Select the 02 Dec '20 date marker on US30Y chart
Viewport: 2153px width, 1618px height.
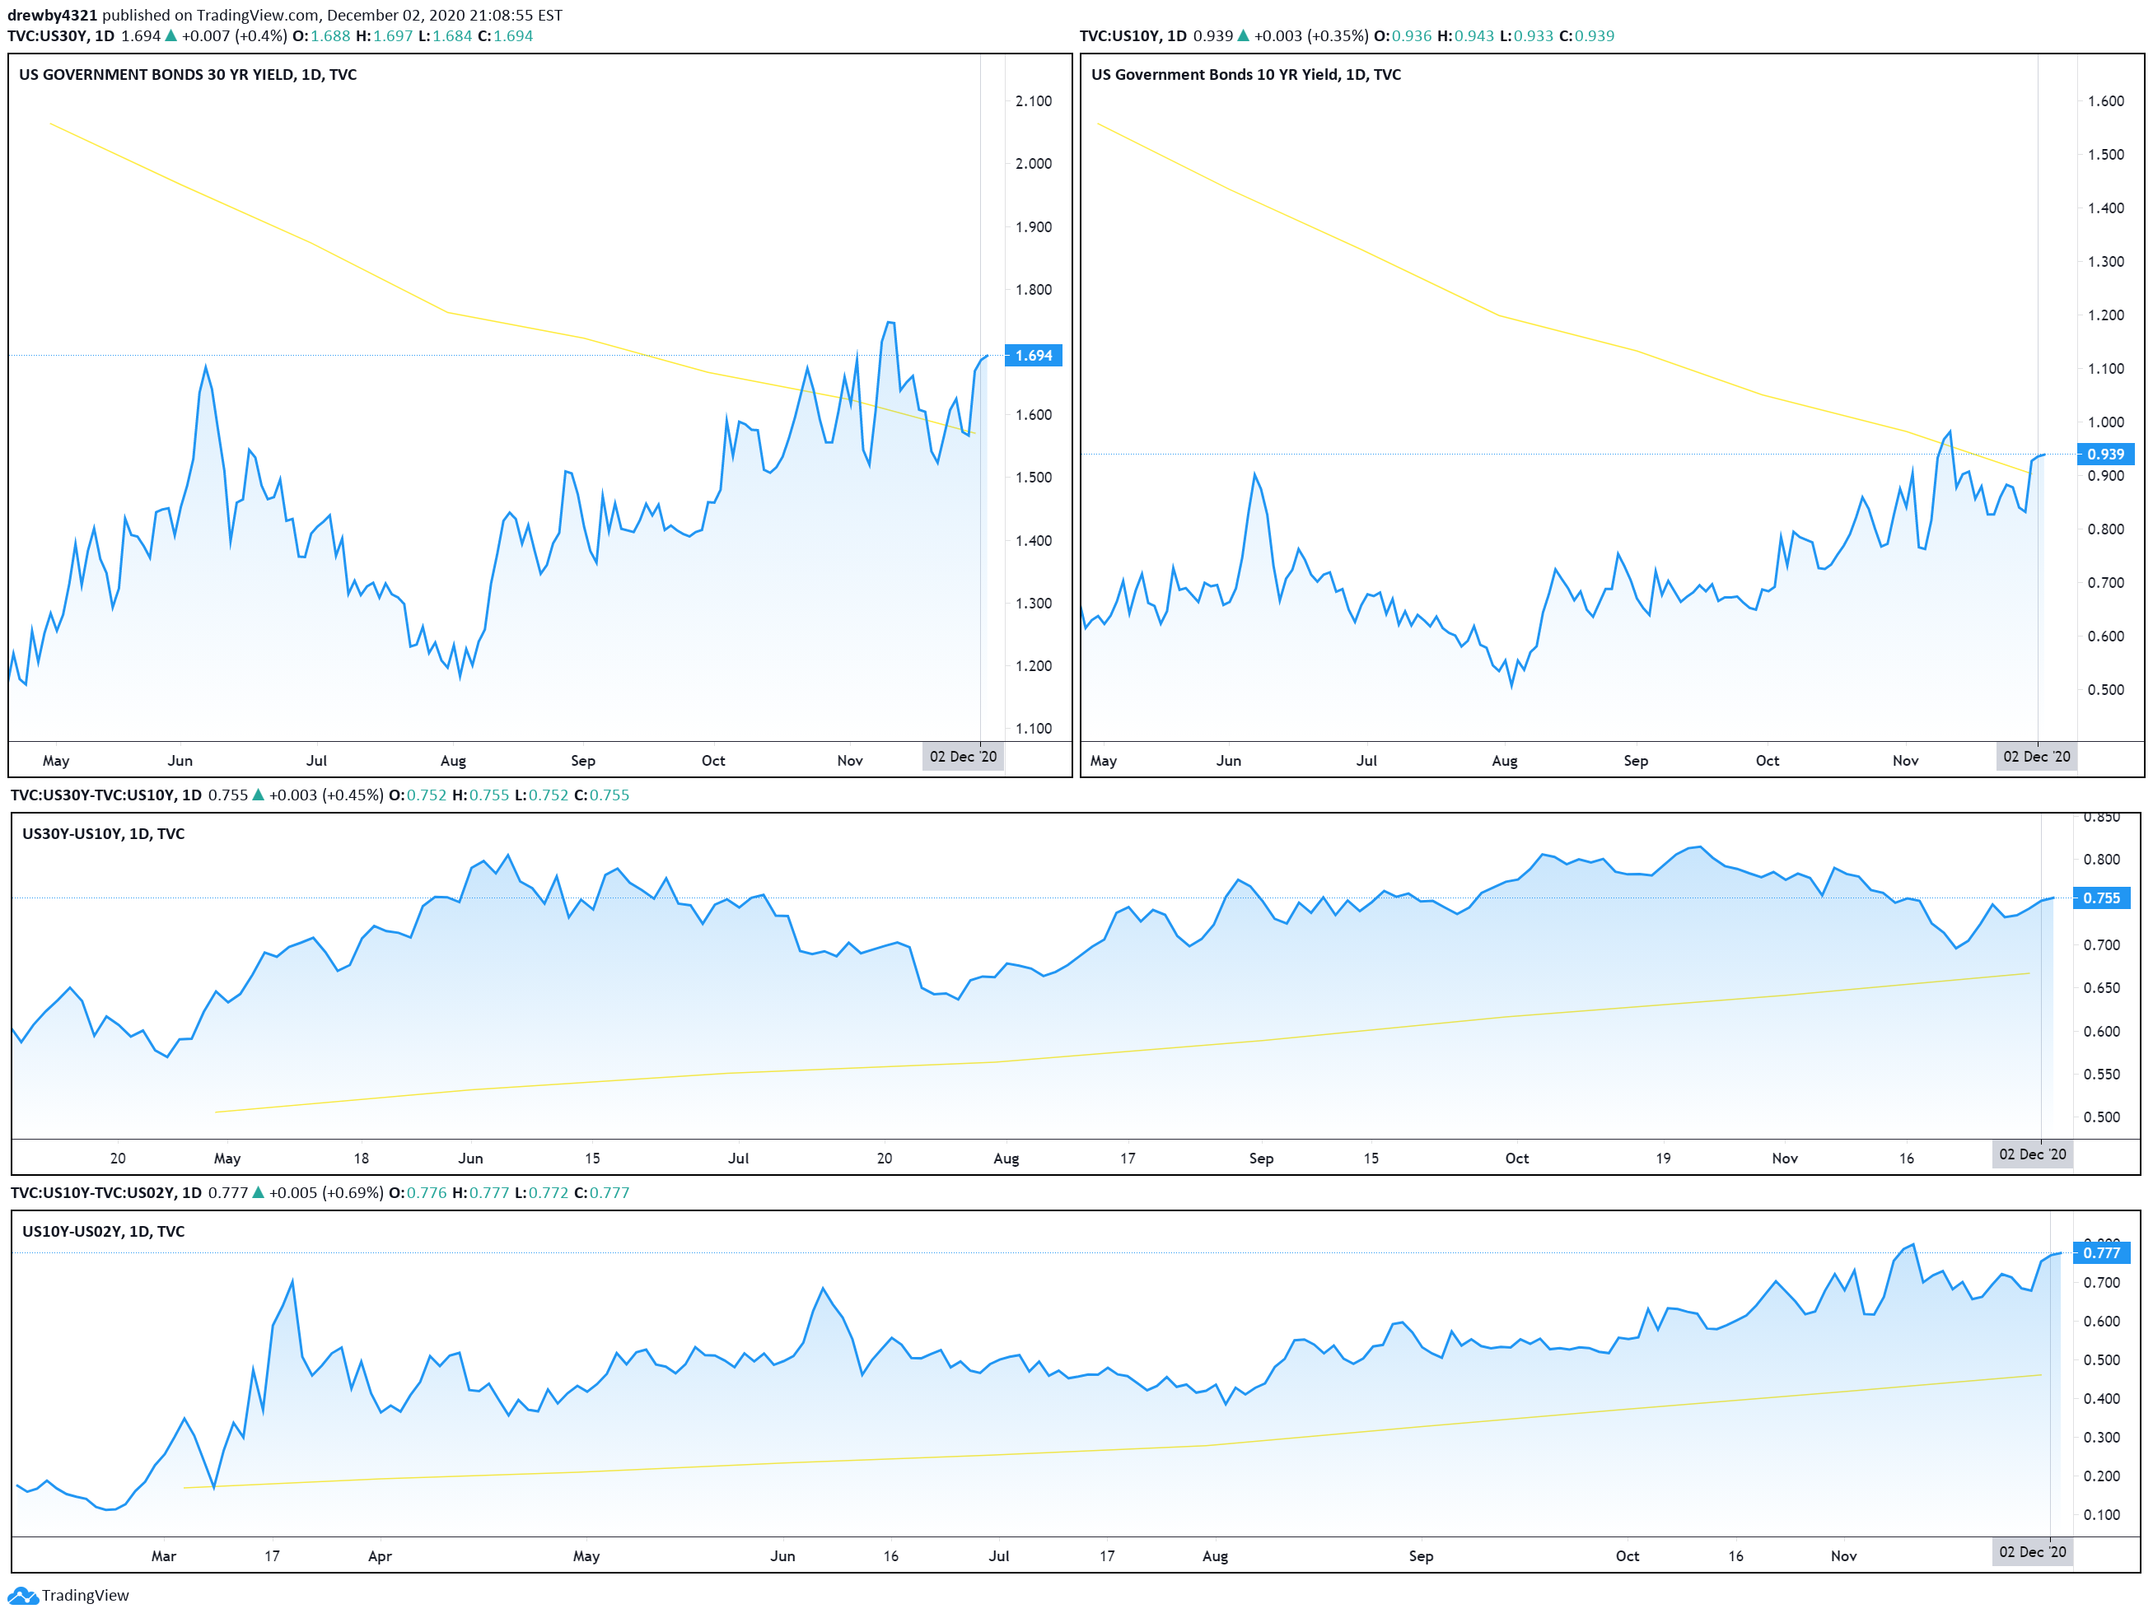963,757
